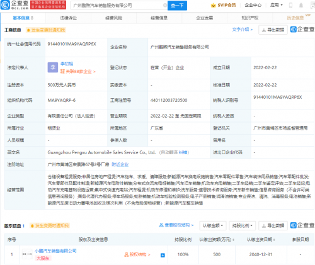
Task: Open SVIP会员 crown link
Action: pyautogui.click(x=223, y=5)
